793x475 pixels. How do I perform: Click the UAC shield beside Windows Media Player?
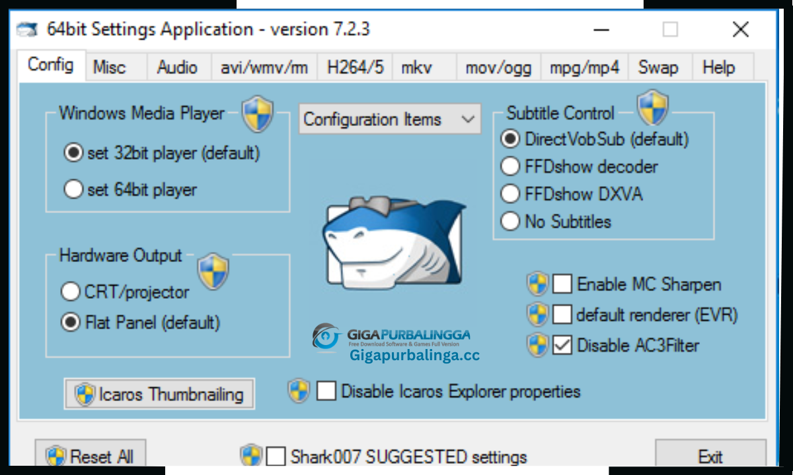[x=257, y=113]
